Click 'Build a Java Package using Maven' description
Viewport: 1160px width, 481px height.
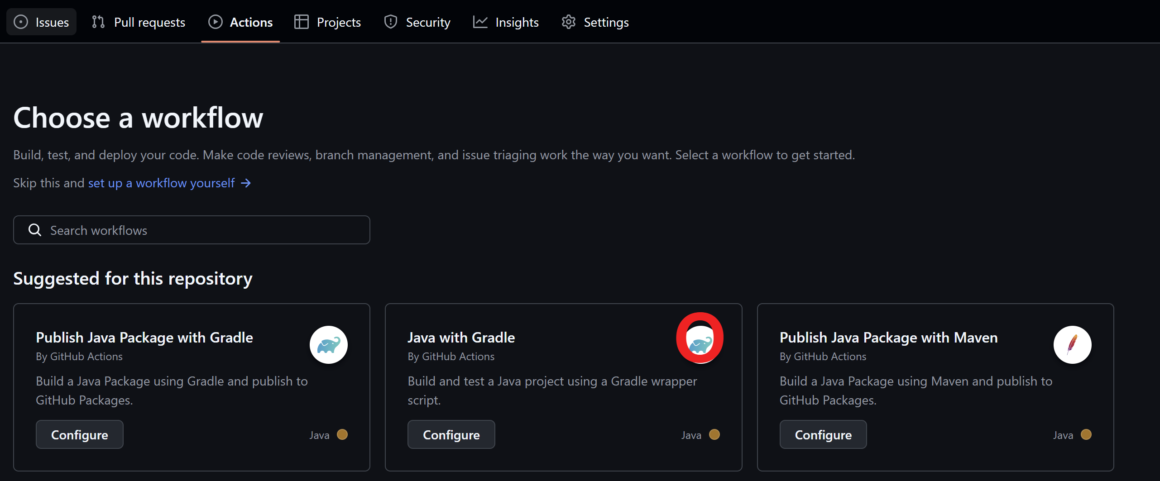tap(916, 391)
